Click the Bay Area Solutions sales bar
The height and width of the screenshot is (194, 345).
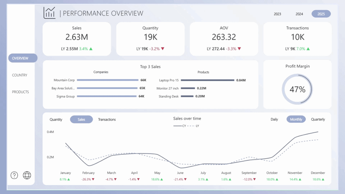pyautogui.click(x=107, y=88)
